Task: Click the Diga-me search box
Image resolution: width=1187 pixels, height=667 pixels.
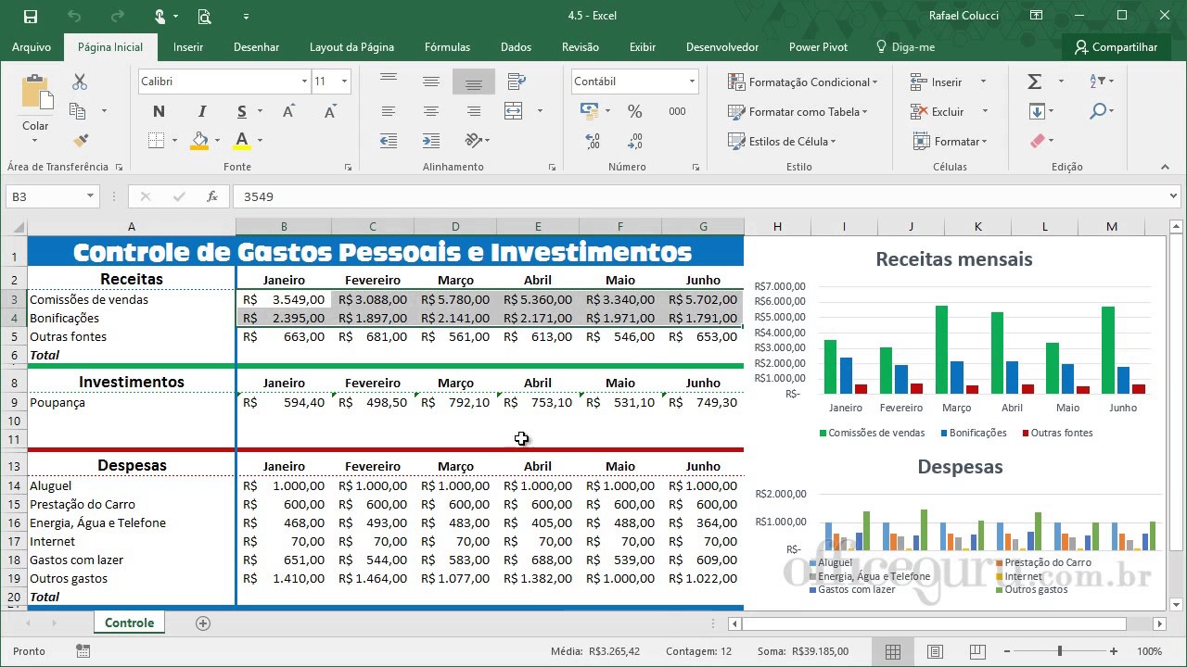Action: pyautogui.click(x=905, y=47)
